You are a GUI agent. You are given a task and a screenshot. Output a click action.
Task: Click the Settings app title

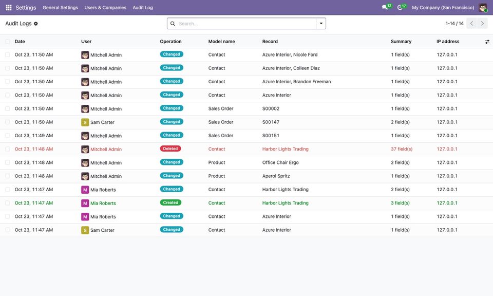tap(26, 8)
